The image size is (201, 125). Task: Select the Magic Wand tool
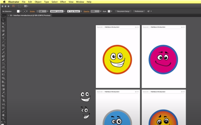[x=3, y=27]
